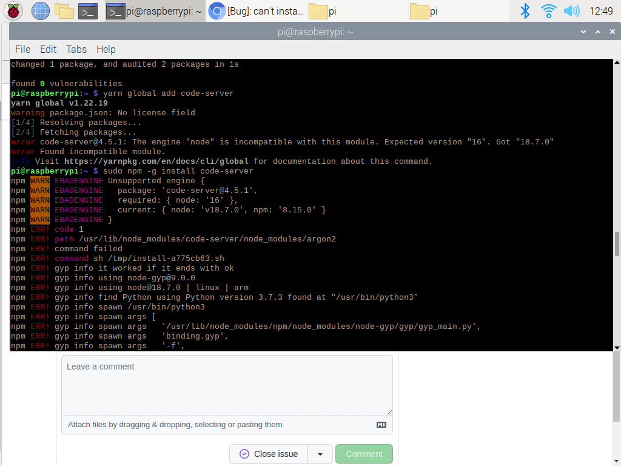Click the Close issue button
The image size is (621, 466).
[x=269, y=454]
